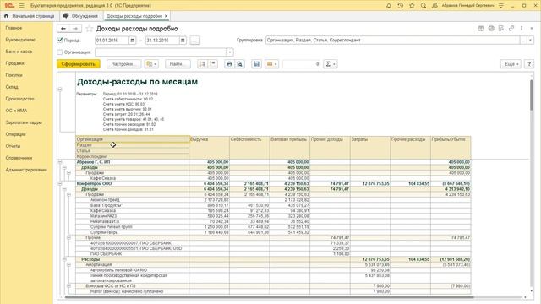Open report variants dropdown button
This screenshot has height=304, width=541.
point(151,64)
